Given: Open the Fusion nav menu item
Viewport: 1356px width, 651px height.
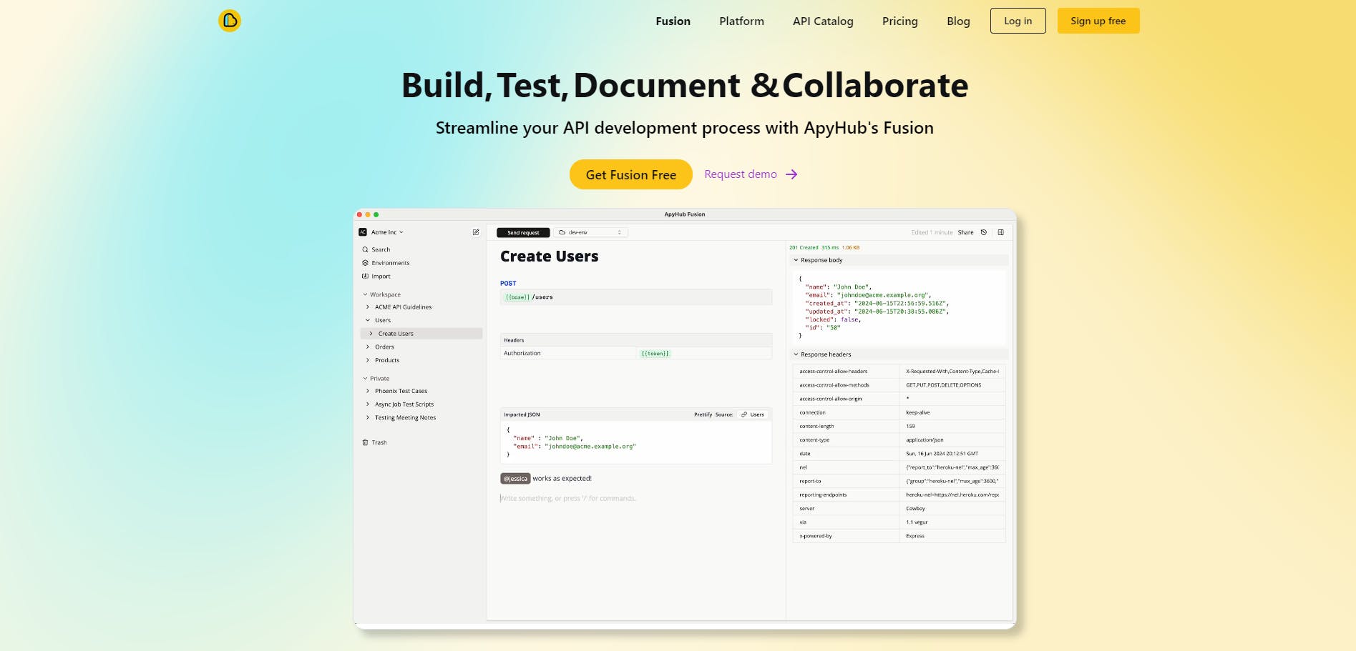Looking at the screenshot, I should [x=673, y=21].
